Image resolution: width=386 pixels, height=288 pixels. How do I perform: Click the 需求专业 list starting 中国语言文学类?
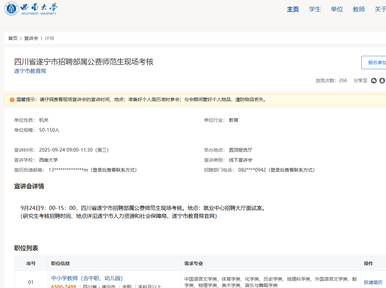[271, 282]
